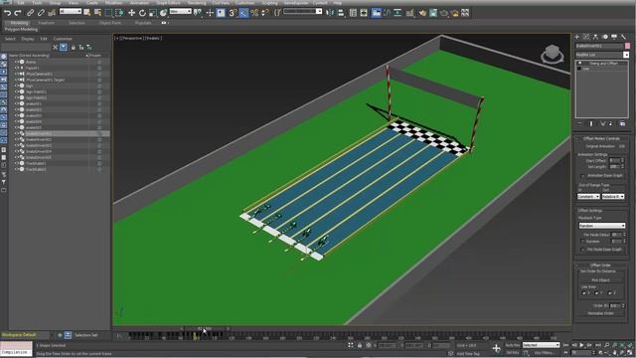
Task: Click the Undo arrow in the main toolbar
Action: (7, 13)
